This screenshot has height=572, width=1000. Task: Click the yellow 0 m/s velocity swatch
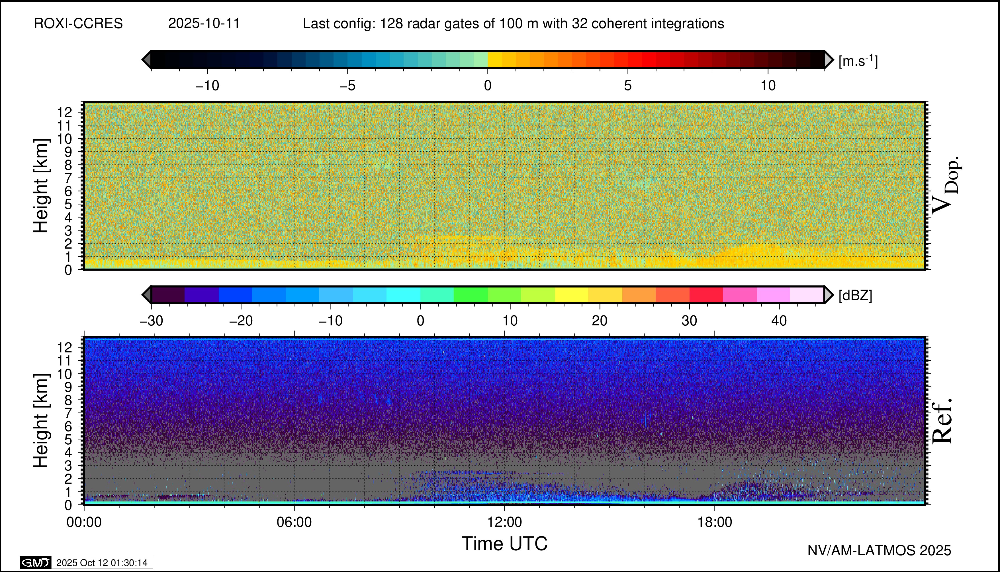(494, 60)
